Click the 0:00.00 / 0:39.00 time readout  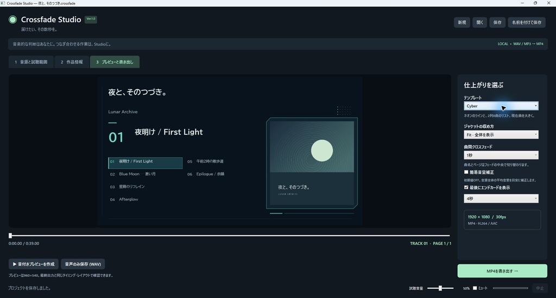[24, 243]
